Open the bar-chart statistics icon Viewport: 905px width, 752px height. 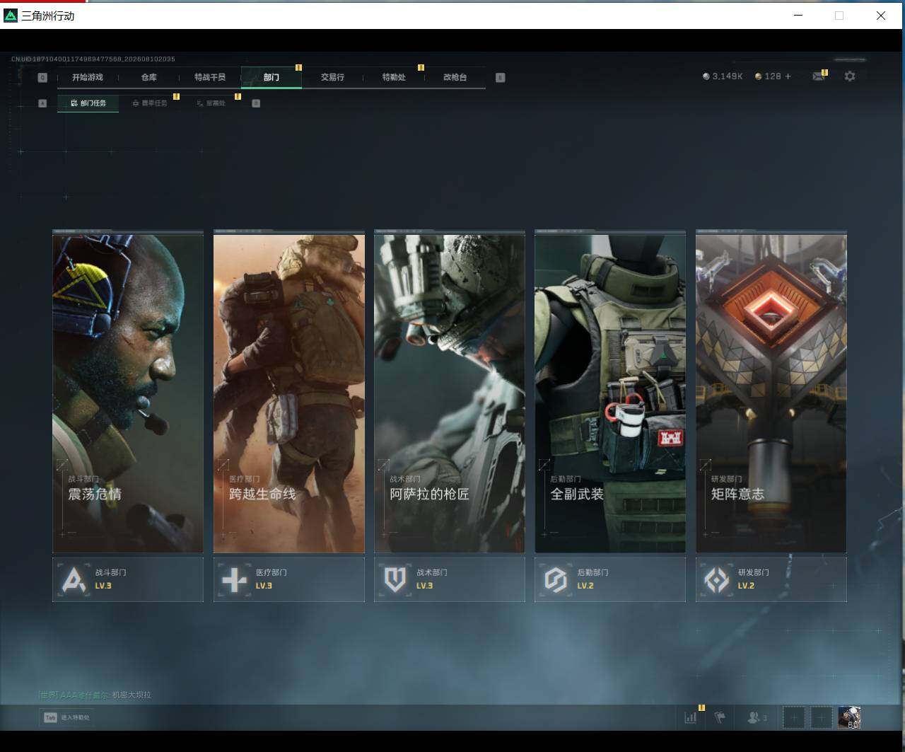pyautogui.click(x=691, y=717)
